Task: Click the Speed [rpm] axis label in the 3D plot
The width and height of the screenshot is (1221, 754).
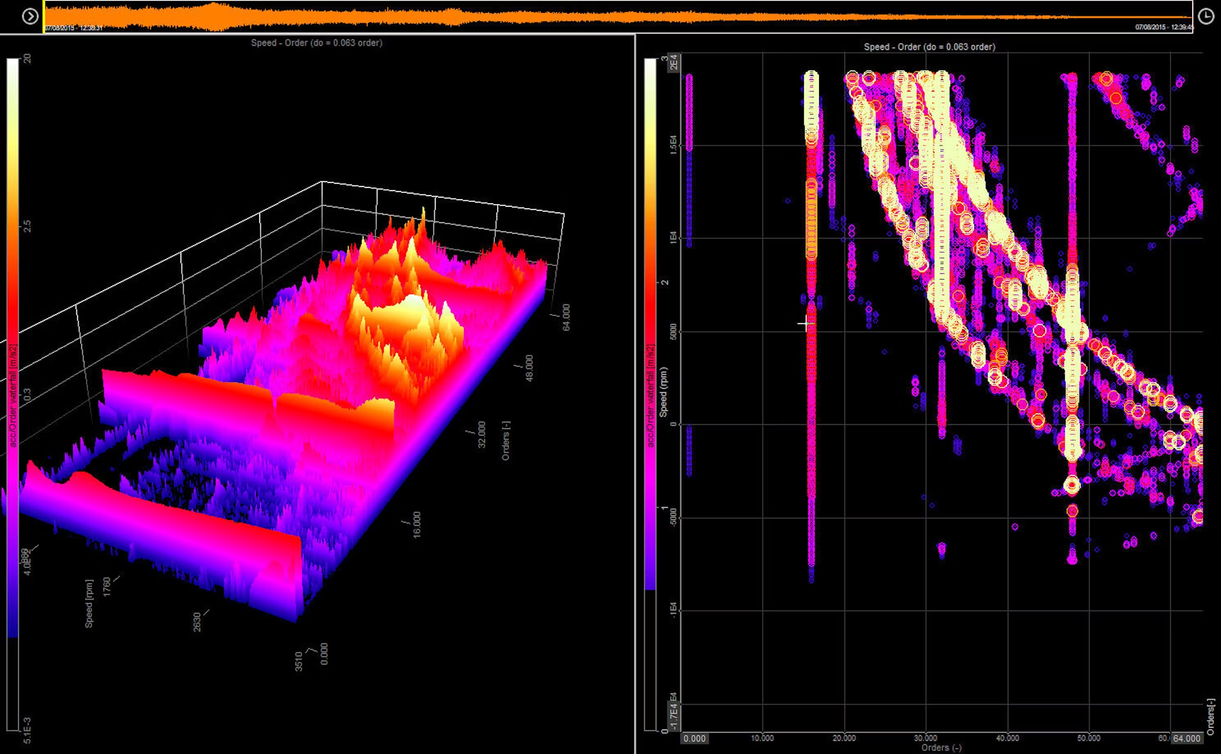Action: pos(89,603)
